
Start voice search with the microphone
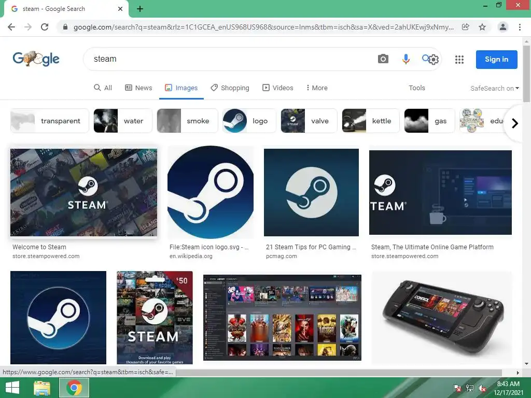pos(406,59)
